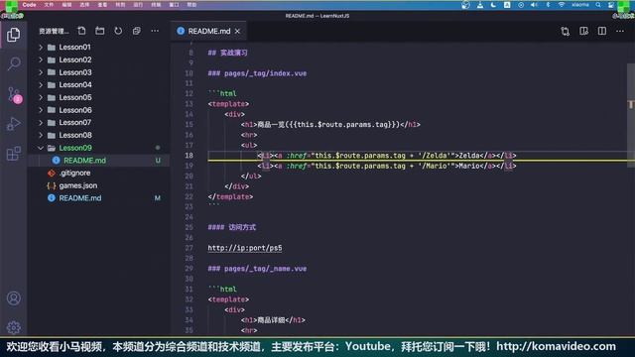Close the README.md editor tab
The width and height of the screenshot is (635, 357).
[x=237, y=31]
